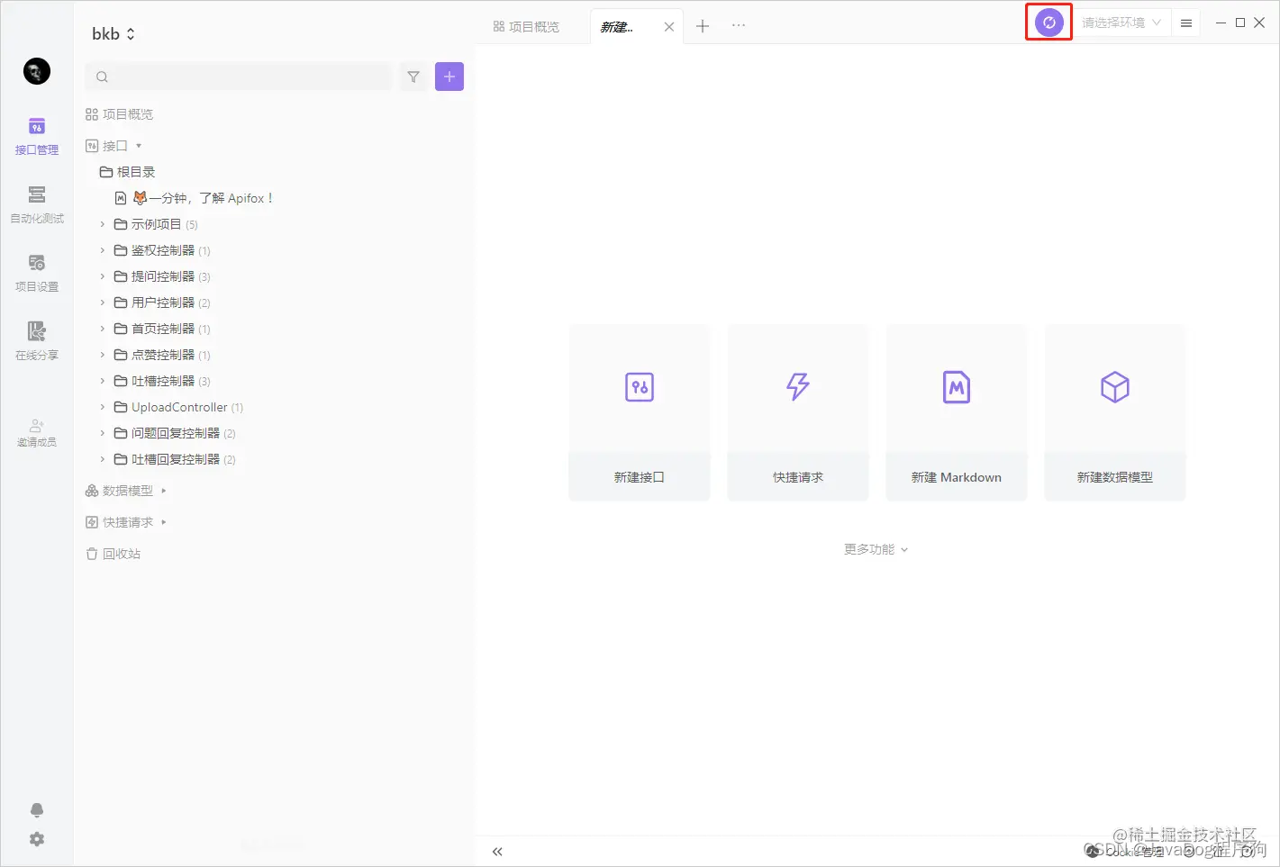
Task: Open the tab more options ellipsis
Action: point(739,25)
